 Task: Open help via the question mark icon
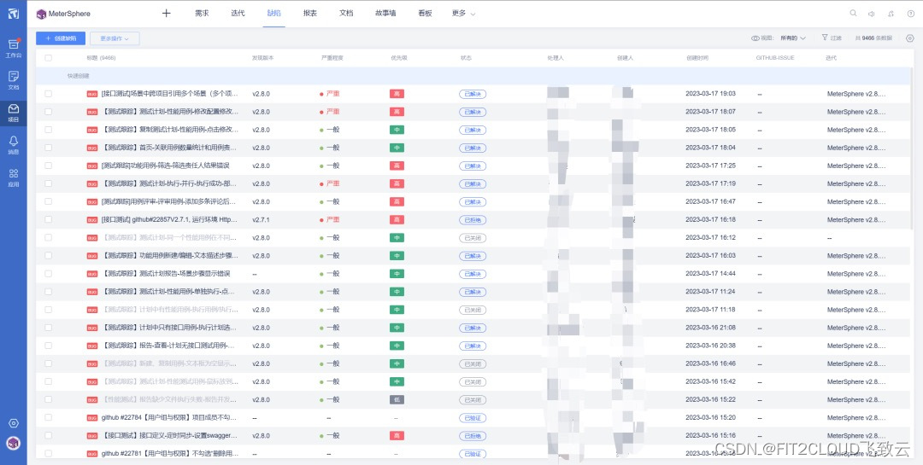[x=911, y=14]
